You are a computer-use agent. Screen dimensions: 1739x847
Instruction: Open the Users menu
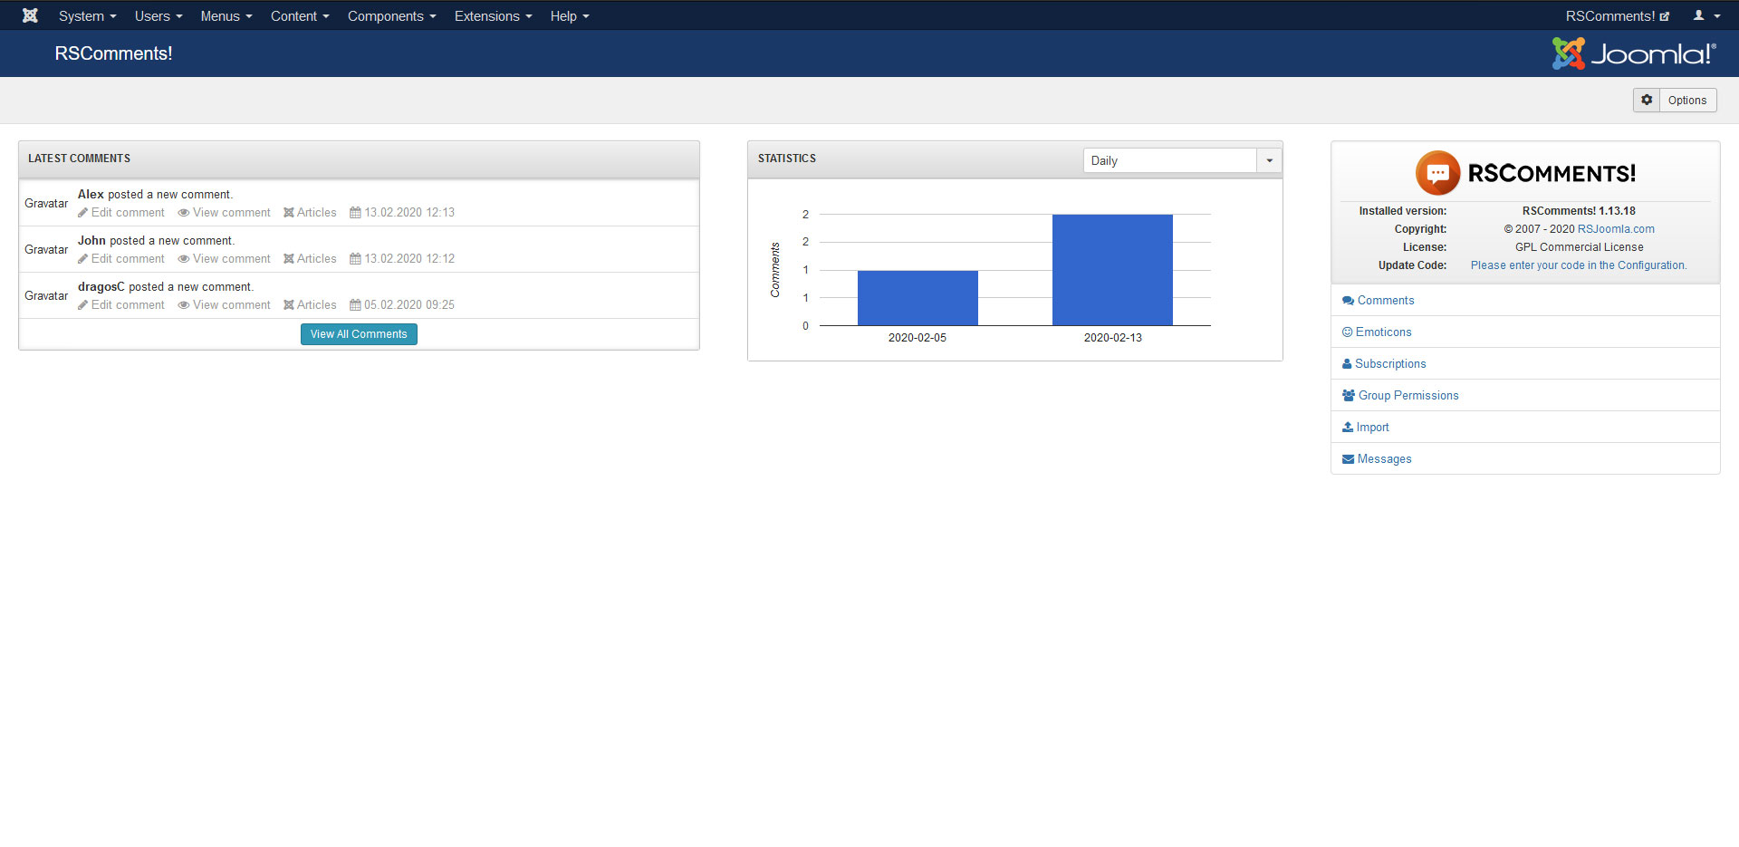pyautogui.click(x=159, y=15)
